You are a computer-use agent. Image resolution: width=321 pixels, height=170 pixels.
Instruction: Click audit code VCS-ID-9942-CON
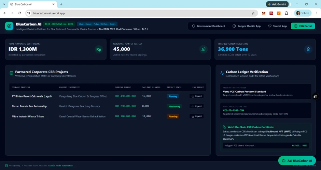click(233, 110)
